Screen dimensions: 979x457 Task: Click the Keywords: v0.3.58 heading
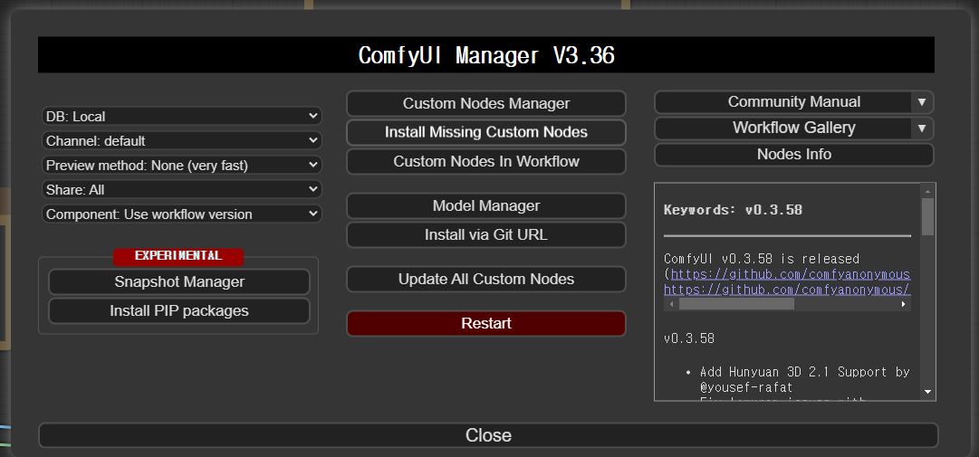733,210
